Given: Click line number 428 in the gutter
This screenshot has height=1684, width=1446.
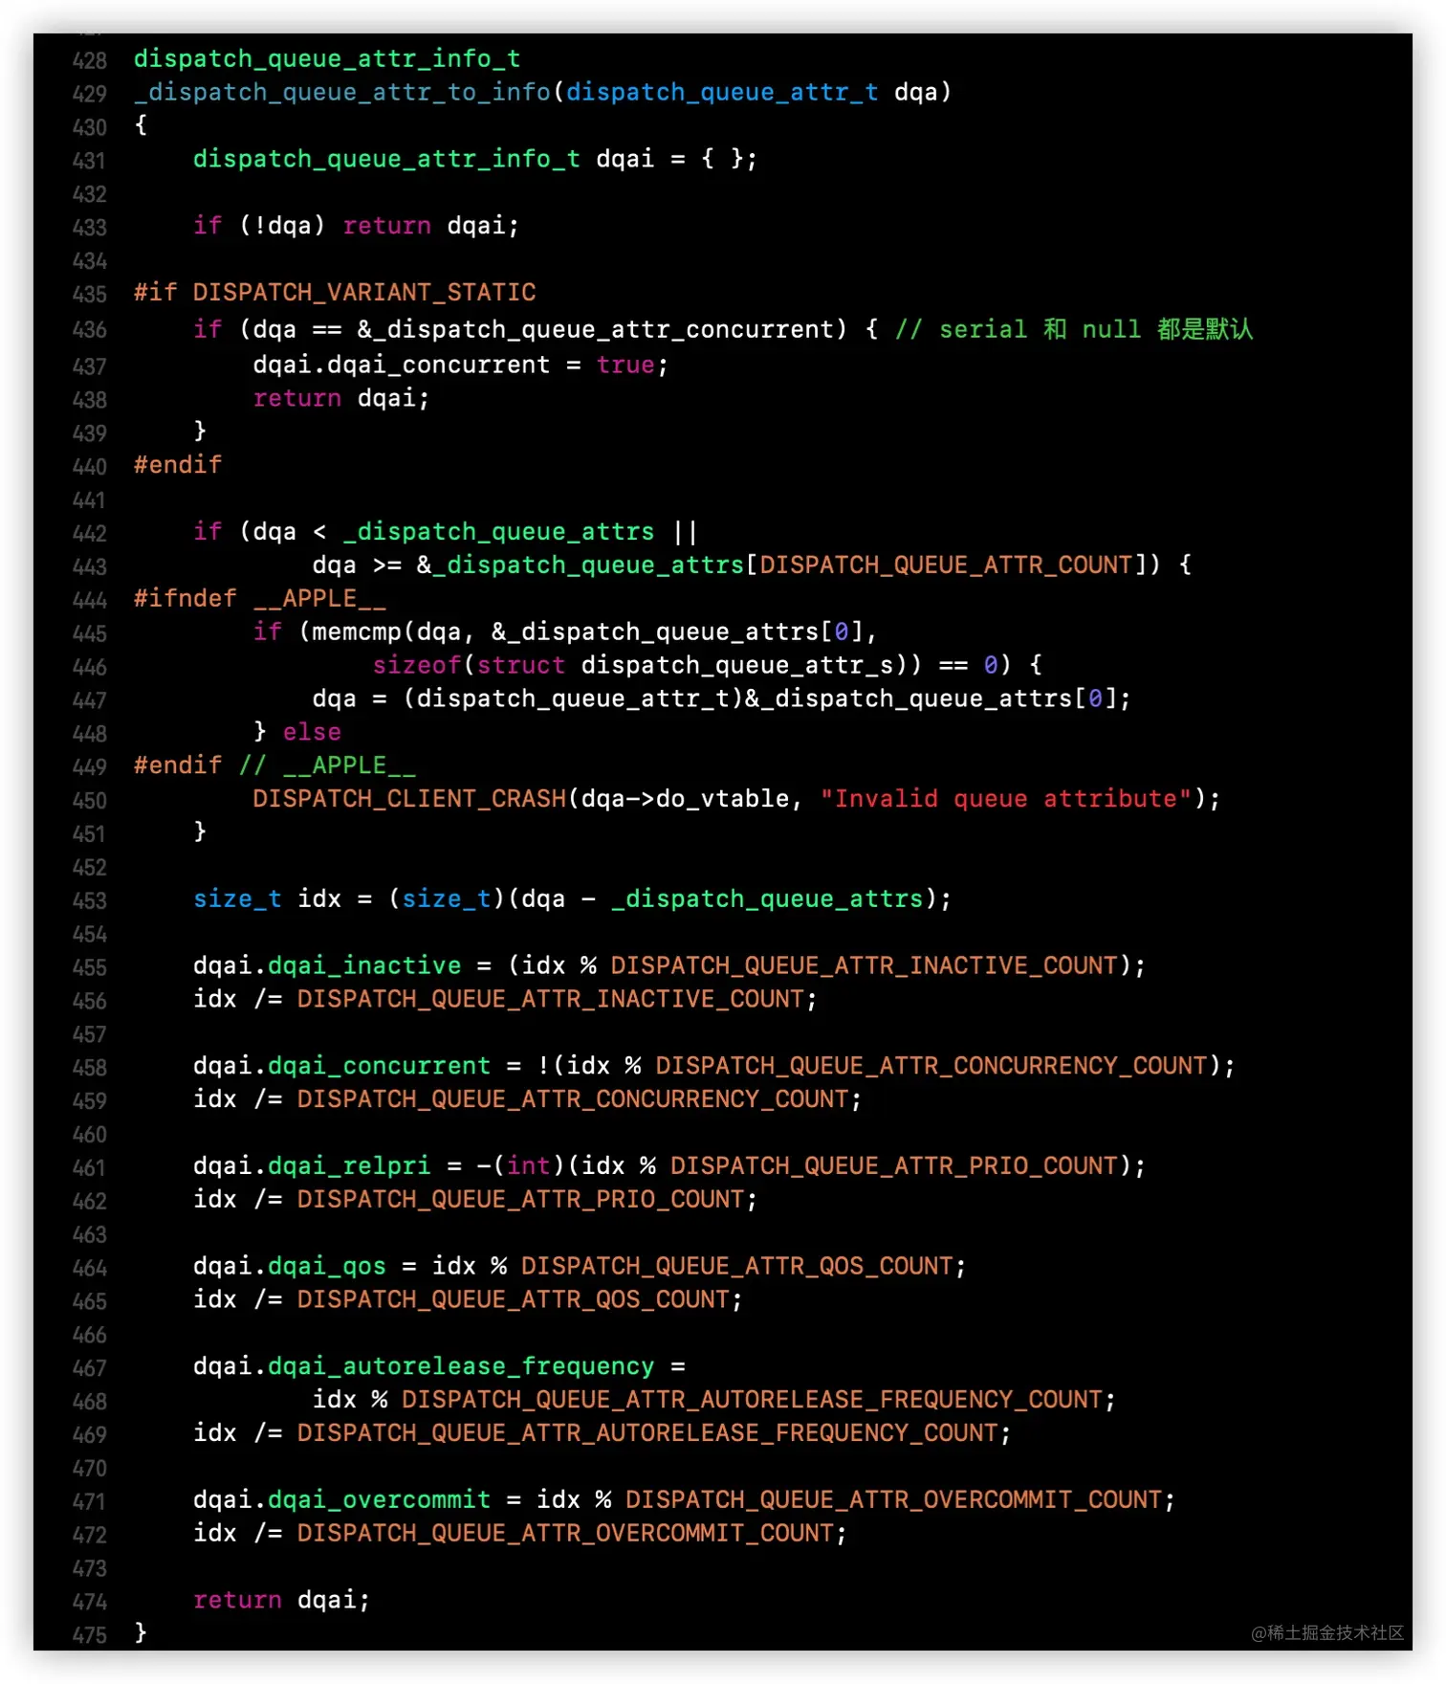Looking at the screenshot, I should 89,60.
